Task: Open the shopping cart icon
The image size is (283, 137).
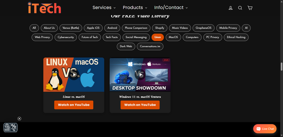Action: (250, 8)
